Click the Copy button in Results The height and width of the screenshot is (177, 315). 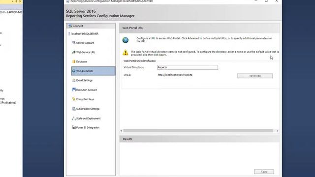264,172
